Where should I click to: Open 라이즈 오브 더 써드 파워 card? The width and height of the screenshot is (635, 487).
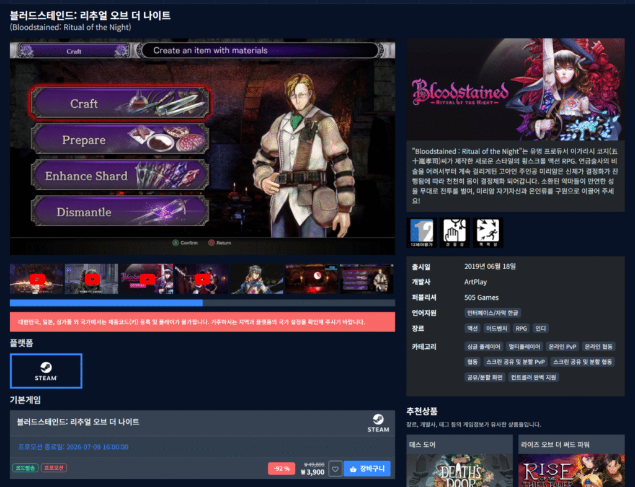tap(571, 461)
